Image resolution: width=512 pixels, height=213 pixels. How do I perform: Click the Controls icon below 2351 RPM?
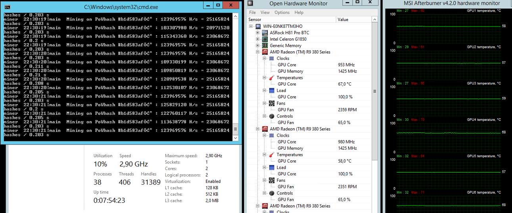click(272, 193)
